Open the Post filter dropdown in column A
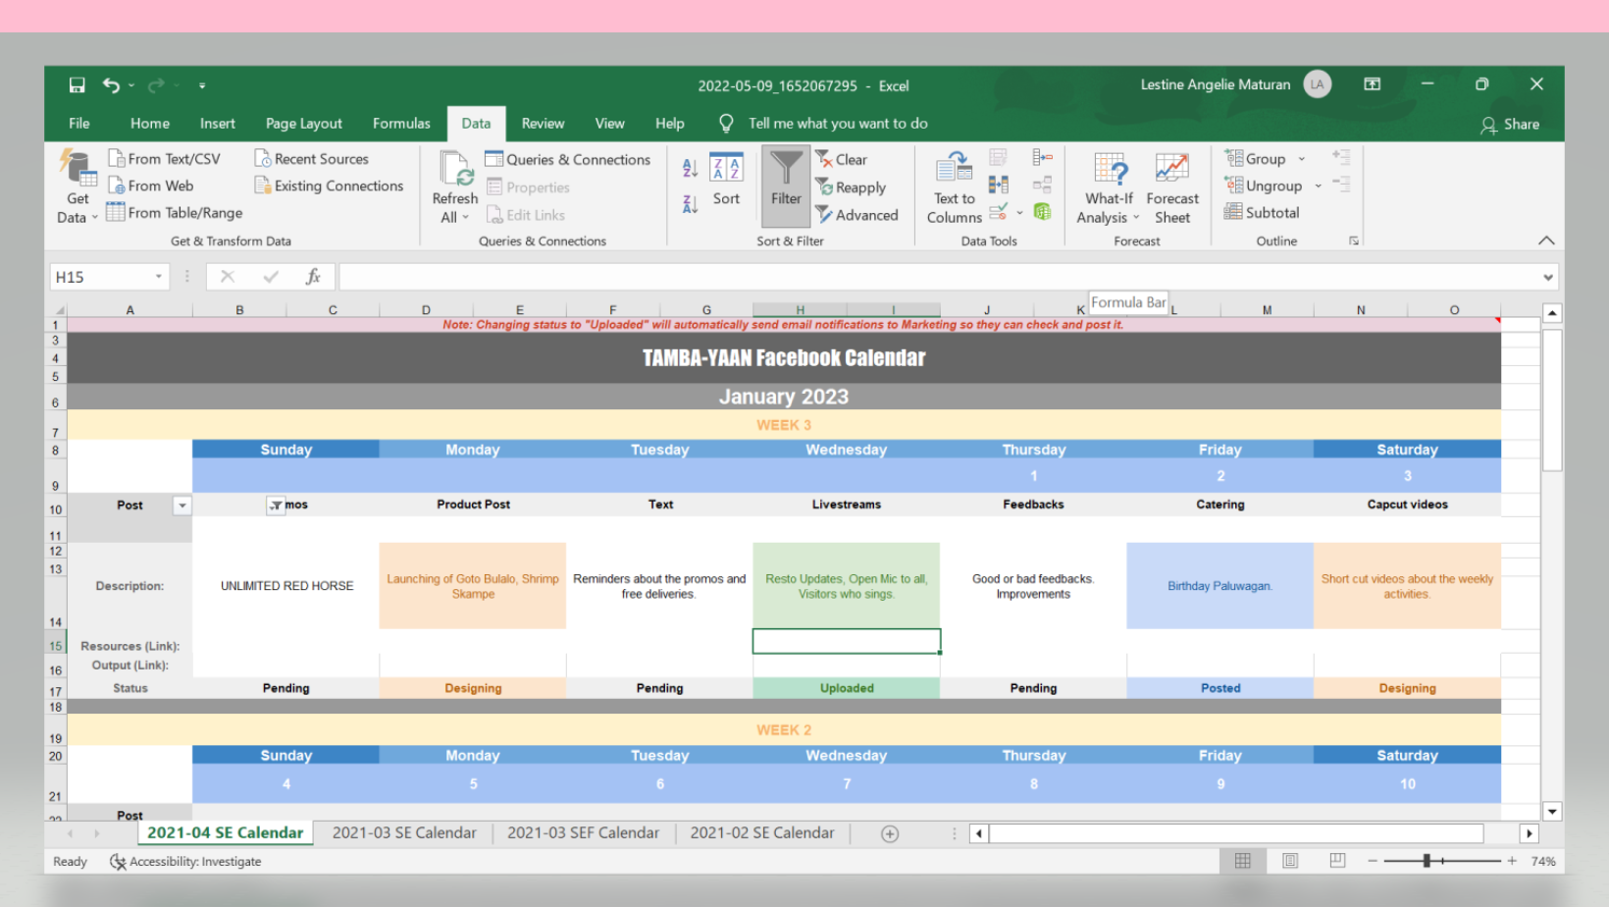 click(x=182, y=506)
